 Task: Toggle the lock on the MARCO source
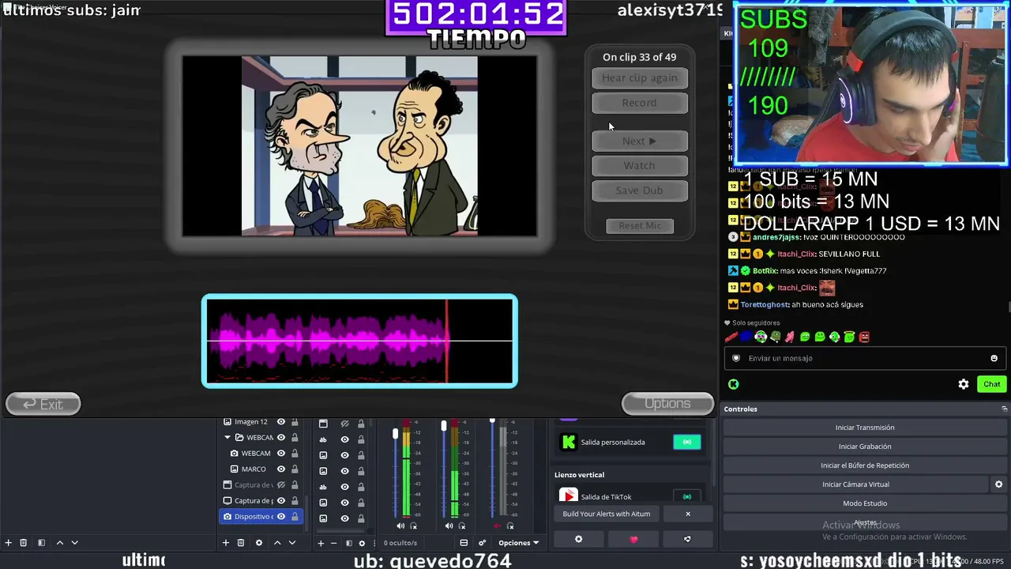click(x=295, y=469)
